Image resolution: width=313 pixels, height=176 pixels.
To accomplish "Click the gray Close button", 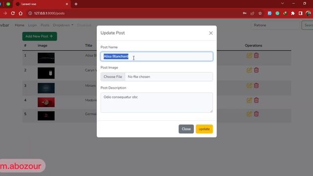I will click(186, 129).
